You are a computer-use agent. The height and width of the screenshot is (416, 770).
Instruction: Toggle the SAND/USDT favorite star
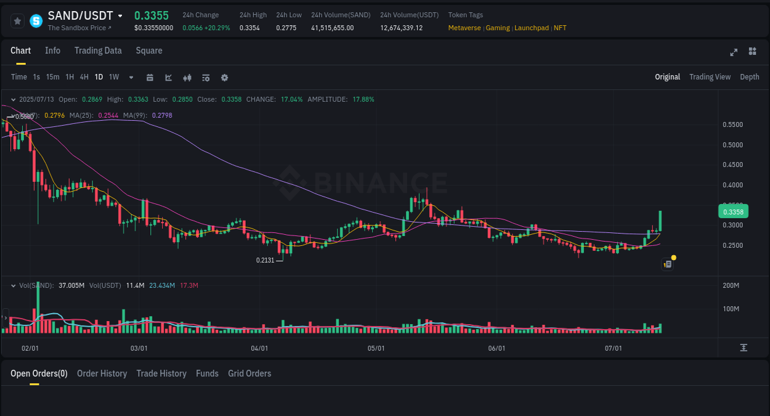tap(17, 20)
